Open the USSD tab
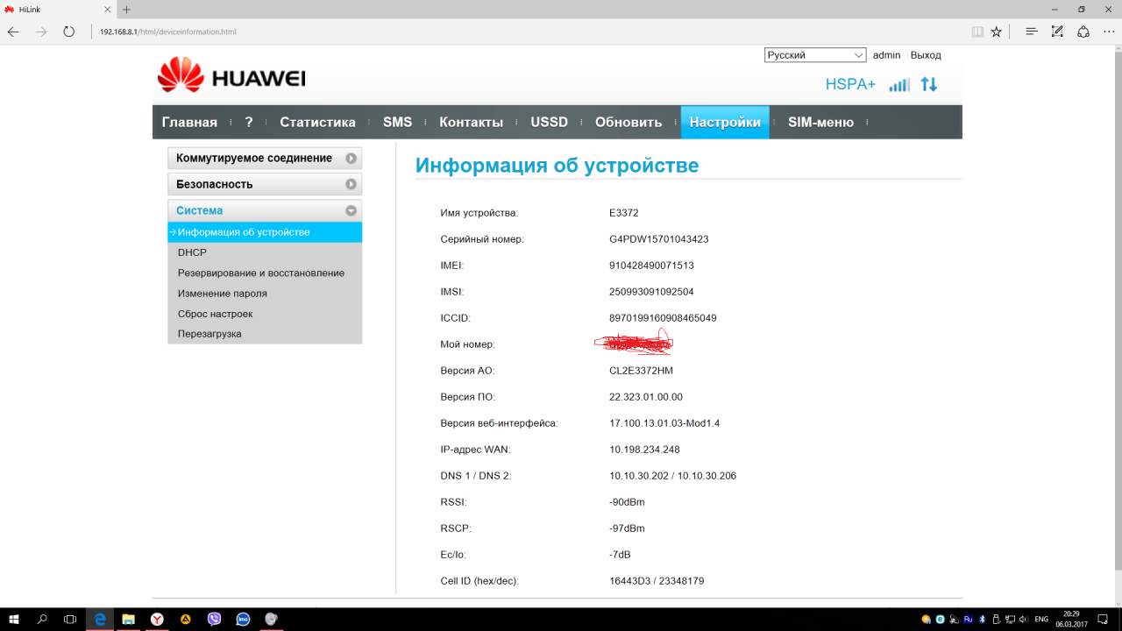Image resolution: width=1122 pixels, height=631 pixels. (x=549, y=123)
